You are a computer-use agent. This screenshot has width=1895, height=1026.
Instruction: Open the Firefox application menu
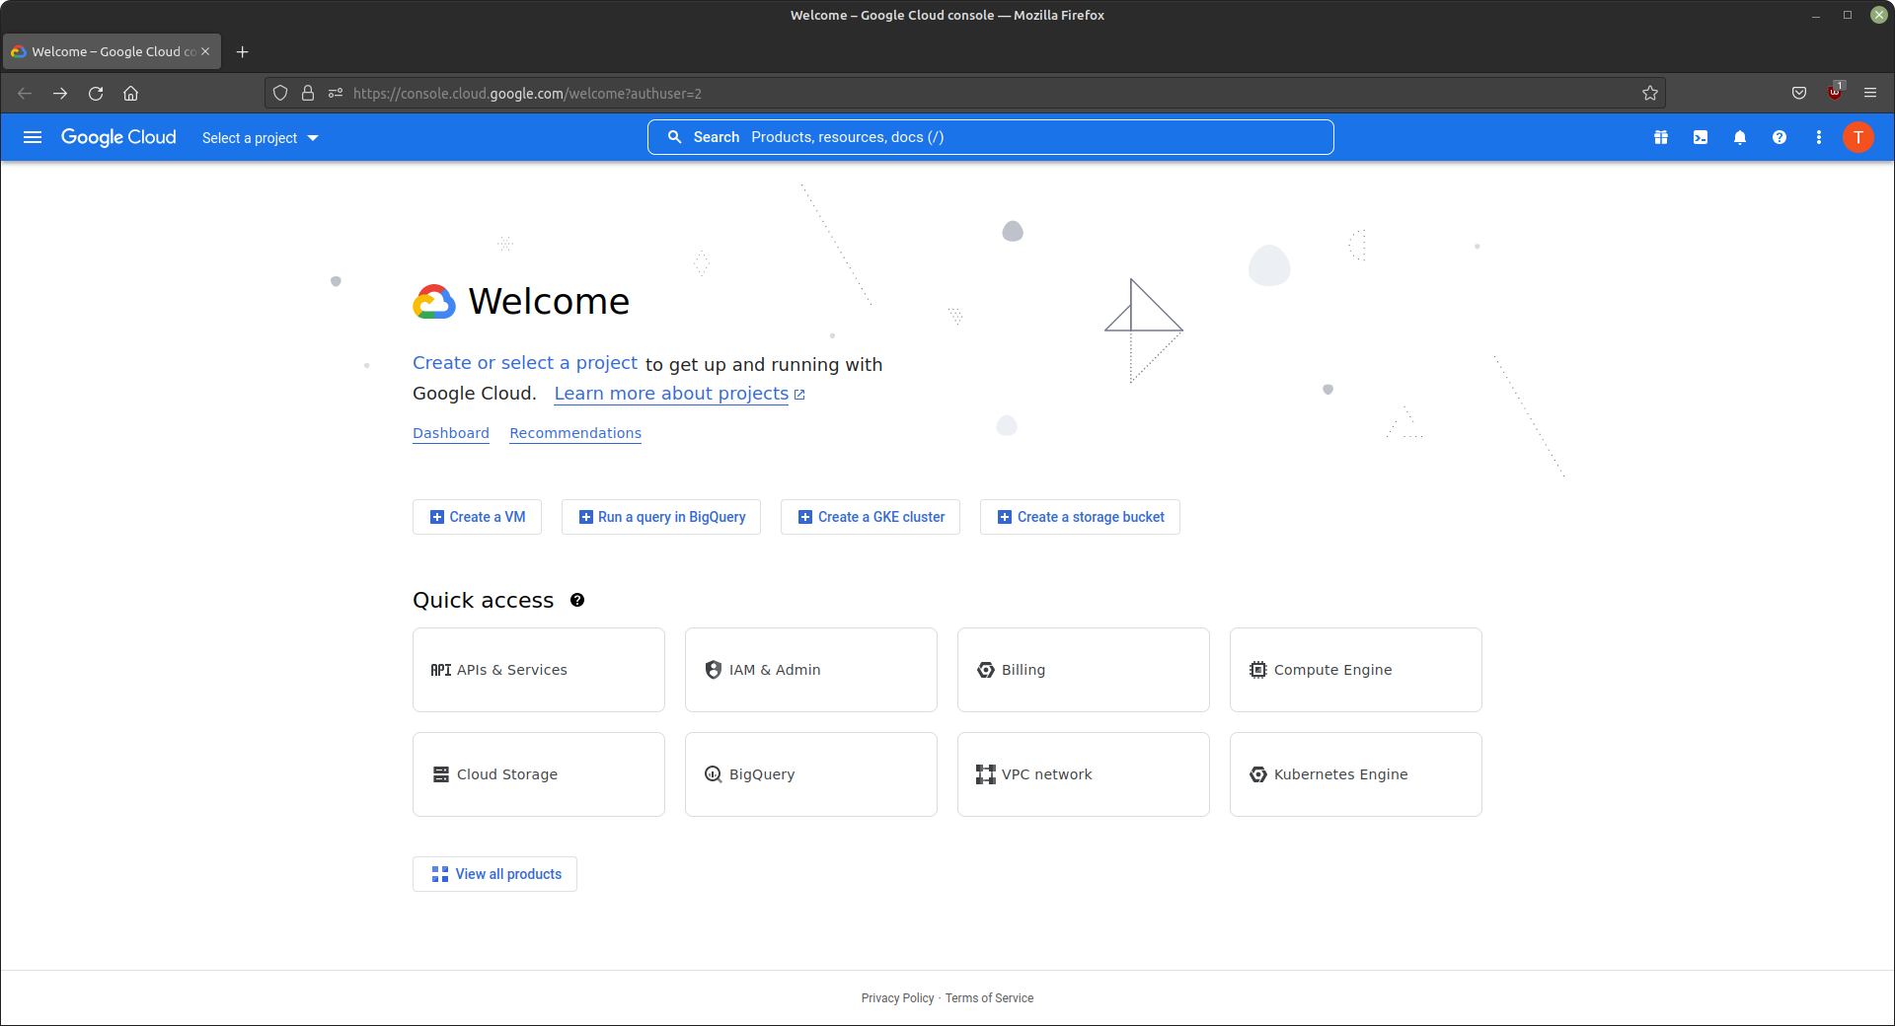(x=1870, y=93)
